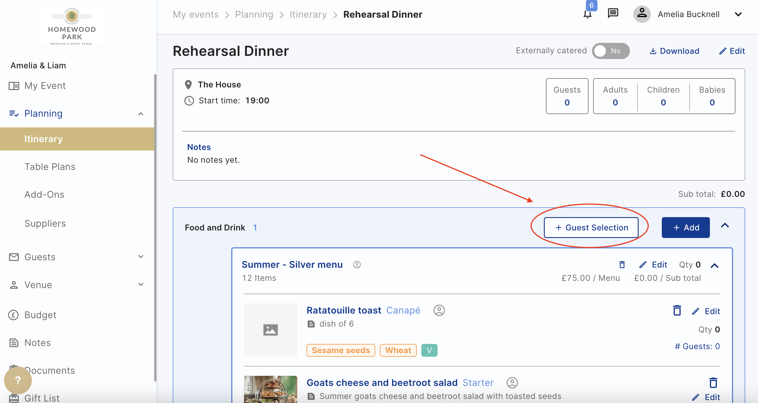Click the Goats cheese salad thumbnail
The height and width of the screenshot is (403, 758).
click(270, 389)
